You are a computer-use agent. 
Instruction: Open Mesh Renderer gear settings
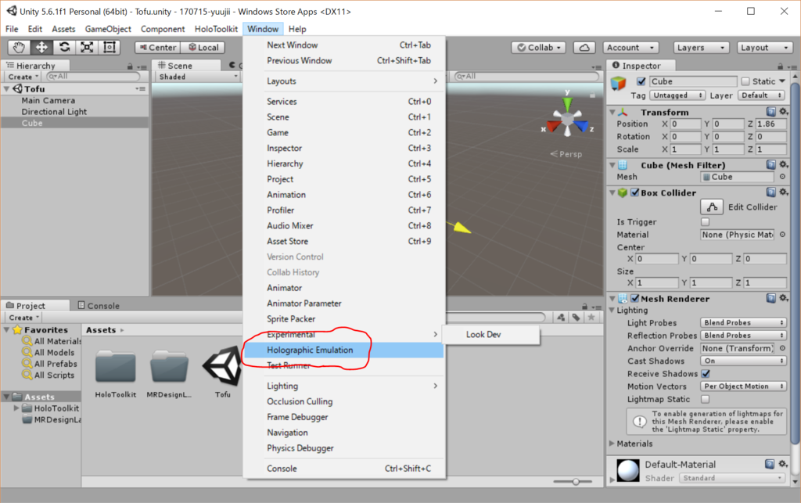[x=783, y=298]
